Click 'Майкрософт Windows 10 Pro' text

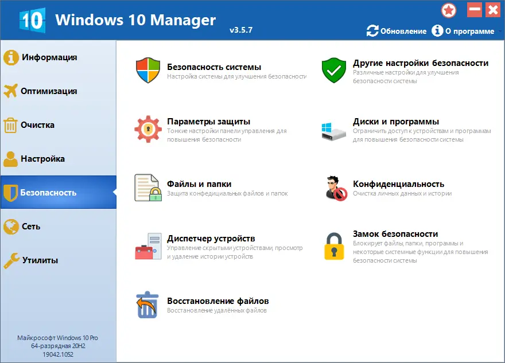(57, 338)
